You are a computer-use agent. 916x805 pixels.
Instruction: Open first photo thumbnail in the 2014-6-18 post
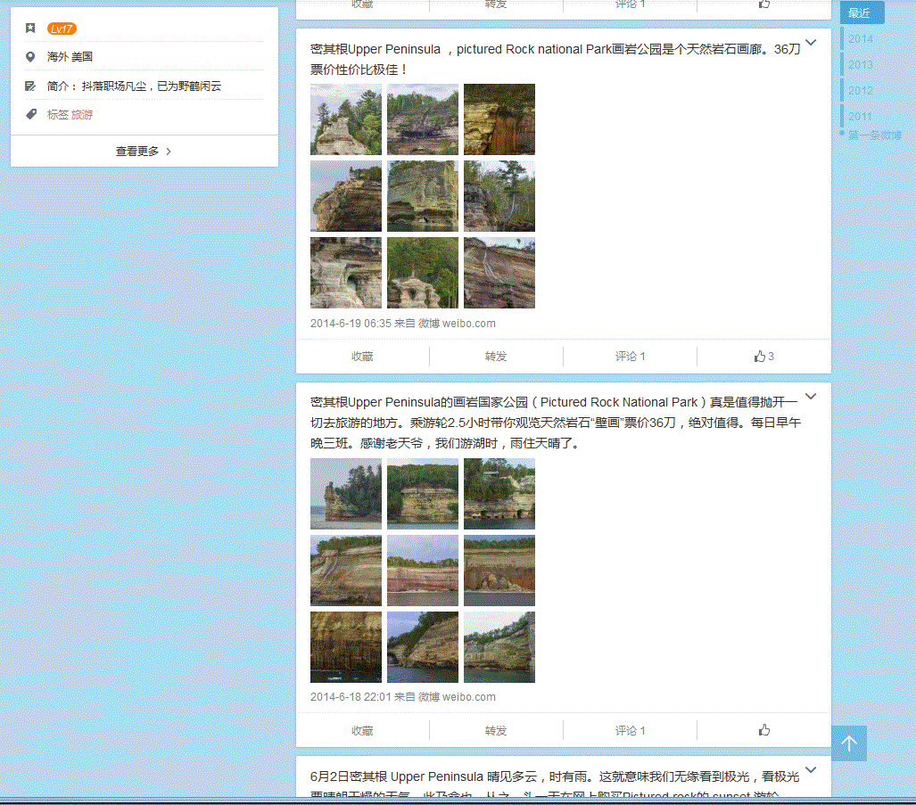pyautogui.click(x=346, y=494)
